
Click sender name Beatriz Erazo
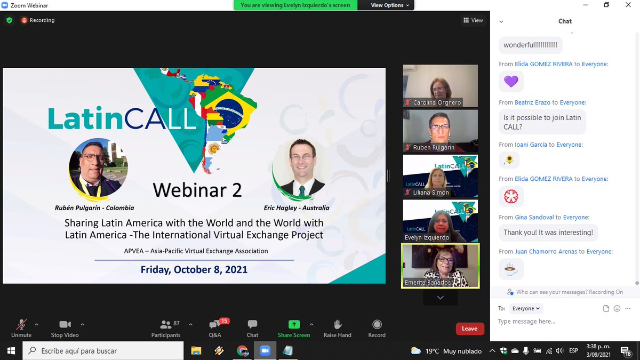click(533, 102)
